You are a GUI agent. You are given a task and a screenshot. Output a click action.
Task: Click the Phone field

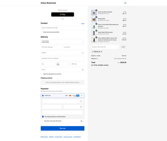(x=63, y=70)
